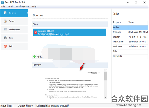Select the Author property row
The image size is (149, 108).
click(130, 27)
